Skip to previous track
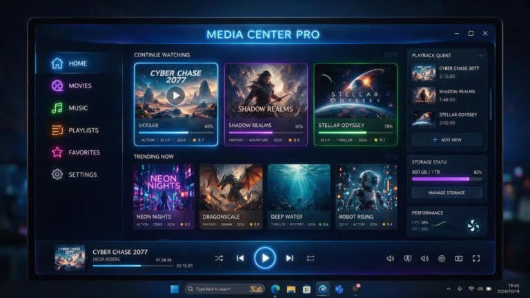This screenshot has width=530, height=298. [240, 258]
